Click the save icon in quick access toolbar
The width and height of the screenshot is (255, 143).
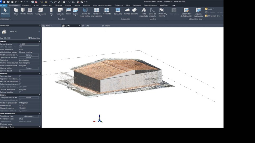point(12,2)
